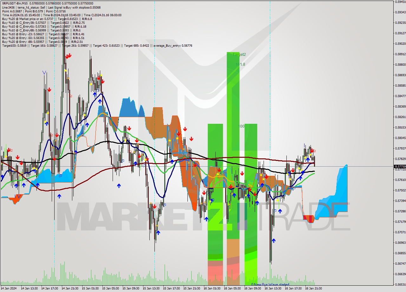Click the 'Buy %10 @ Entry -23: 0.56627' line
The width and height of the screenshot is (406, 292).
(x=43, y=34)
